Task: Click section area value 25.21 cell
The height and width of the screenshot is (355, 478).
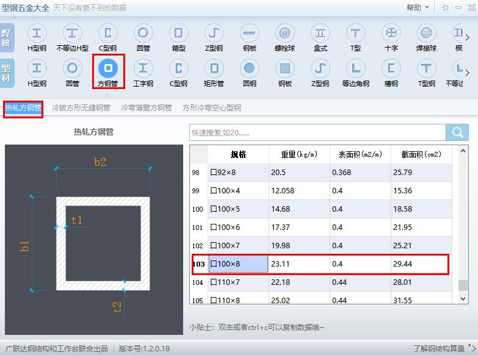Action: click(421, 246)
